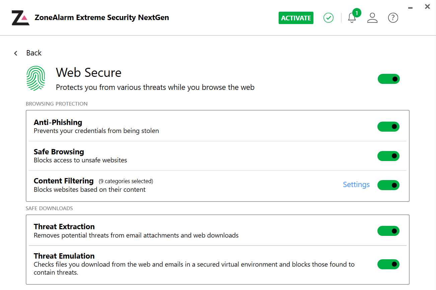Click the ZoneAlarm Z logo
This screenshot has width=436, height=290.
[20, 18]
